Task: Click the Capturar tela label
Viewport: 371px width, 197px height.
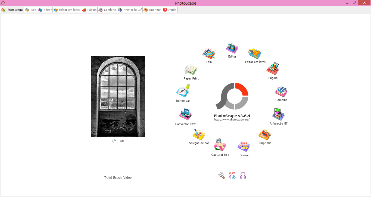Action: pyautogui.click(x=220, y=155)
